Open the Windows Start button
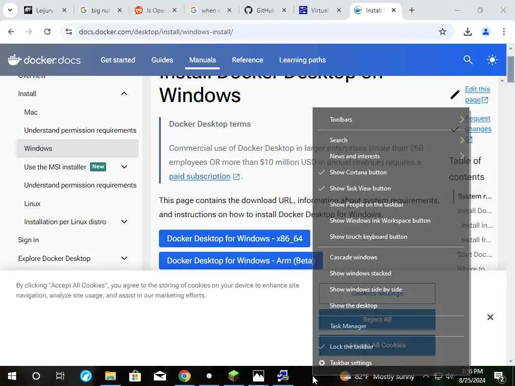The height and width of the screenshot is (386, 515). [x=12, y=376]
